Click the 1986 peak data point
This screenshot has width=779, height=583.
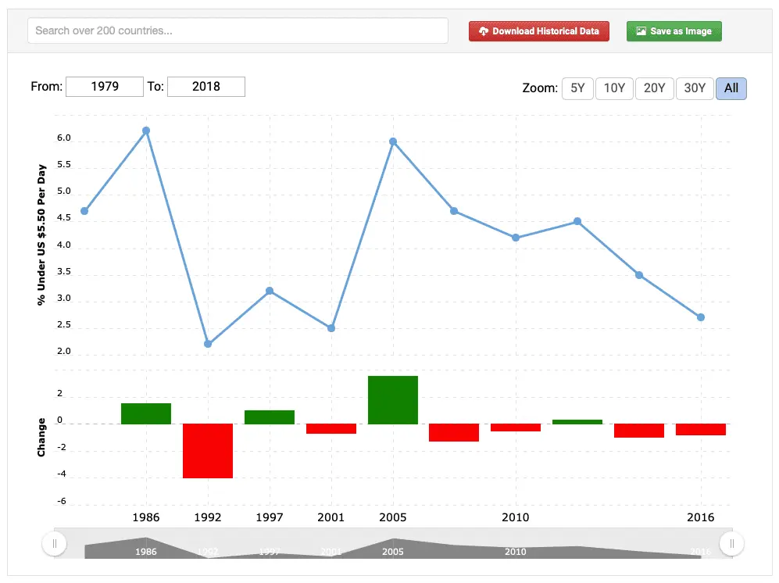(x=146, y=131)
